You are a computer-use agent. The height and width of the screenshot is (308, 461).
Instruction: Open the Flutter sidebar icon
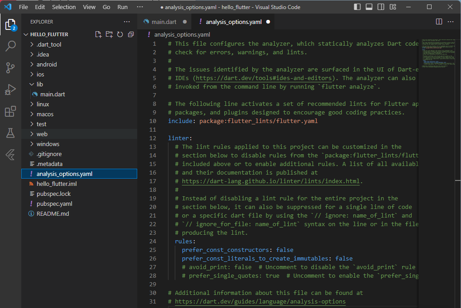10,155
